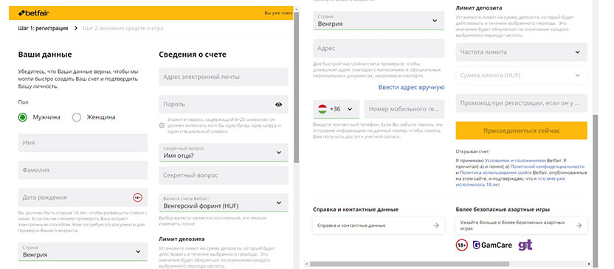Image resolution: width=614 pixels, height=269 pixels.
Task: Click the email address input field
Action: coord(224,77)
